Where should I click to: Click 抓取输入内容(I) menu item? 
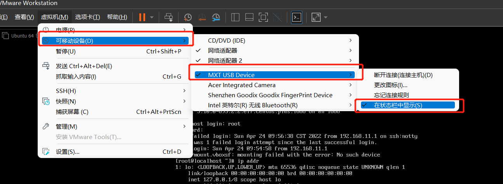[115, 77]
